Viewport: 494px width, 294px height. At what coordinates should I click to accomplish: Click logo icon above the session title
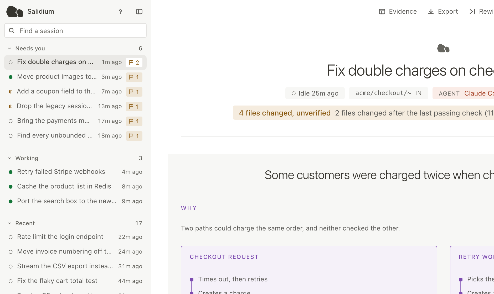pyautogui.click(x=444, y=49)
